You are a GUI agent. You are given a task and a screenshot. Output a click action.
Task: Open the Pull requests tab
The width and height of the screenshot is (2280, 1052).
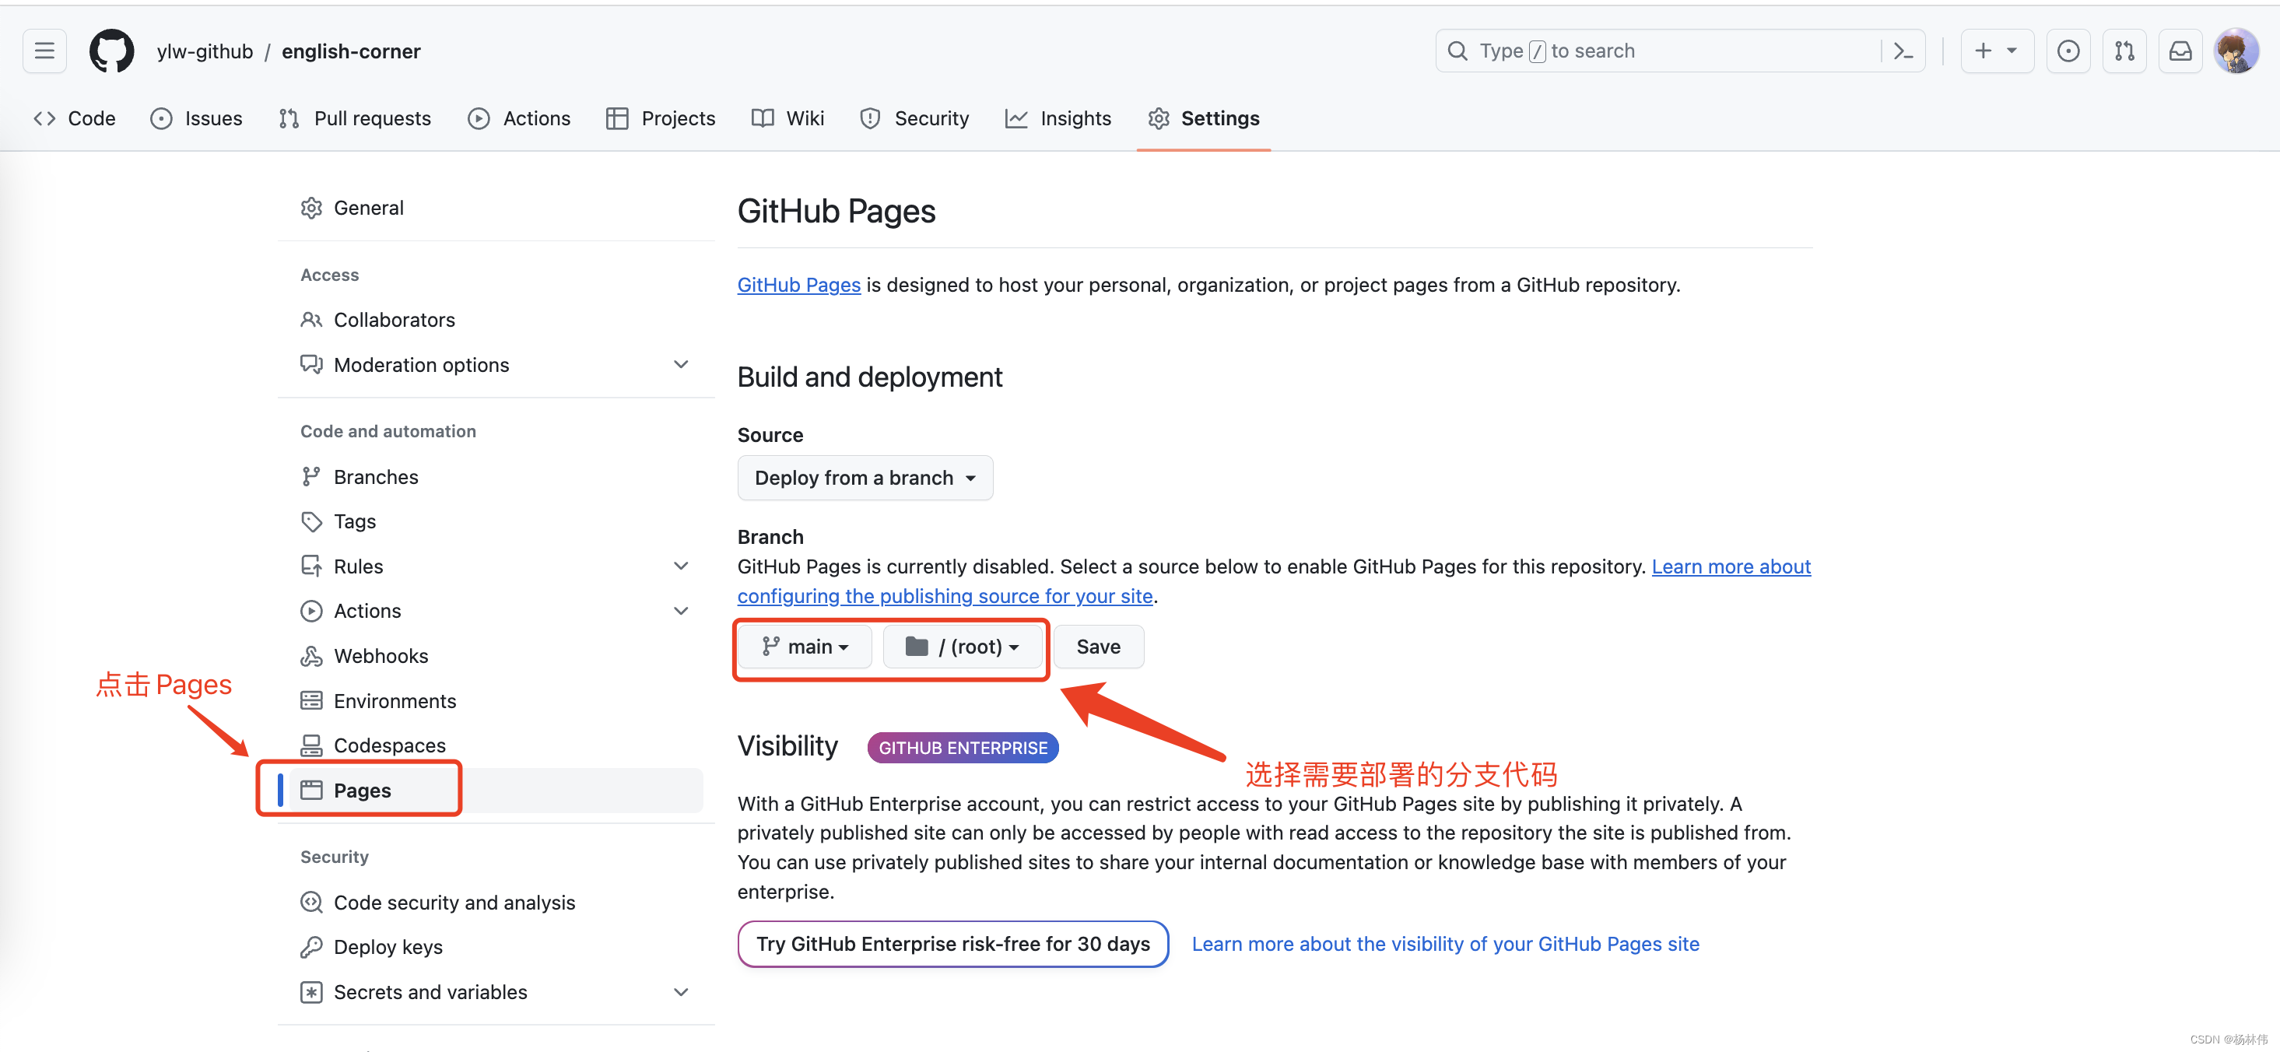pos(355,118)
